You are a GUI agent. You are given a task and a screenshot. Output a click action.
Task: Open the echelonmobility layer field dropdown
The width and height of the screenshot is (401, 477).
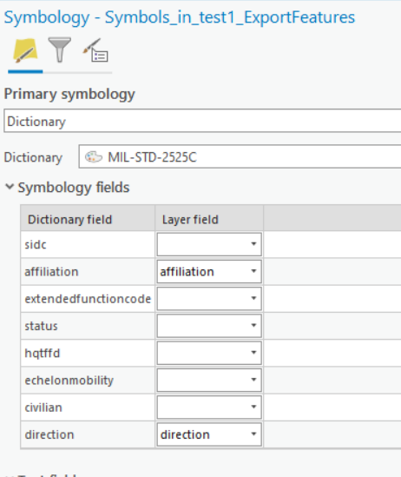click(x=209, y=380)
